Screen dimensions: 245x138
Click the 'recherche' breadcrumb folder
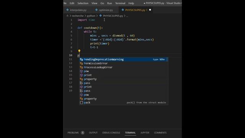tap(78, 16)
